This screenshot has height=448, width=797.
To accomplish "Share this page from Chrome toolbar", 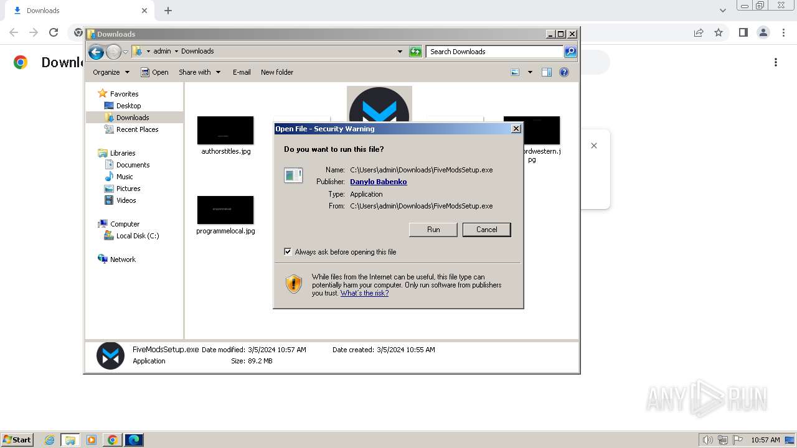I will pos(699,32).
